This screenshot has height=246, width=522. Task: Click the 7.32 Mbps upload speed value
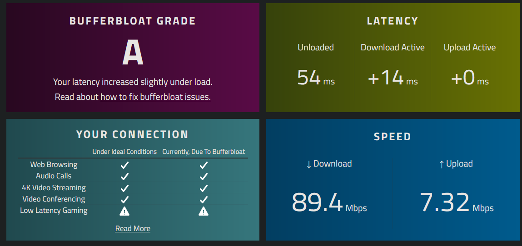click(x=457, y=202)
